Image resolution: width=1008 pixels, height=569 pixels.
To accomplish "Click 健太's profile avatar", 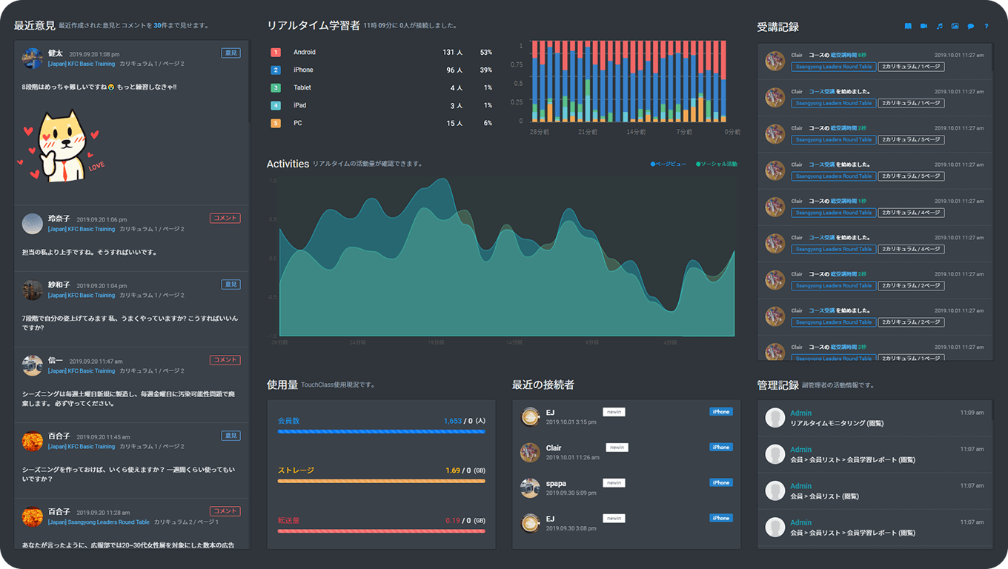I will tap(33, 58).
